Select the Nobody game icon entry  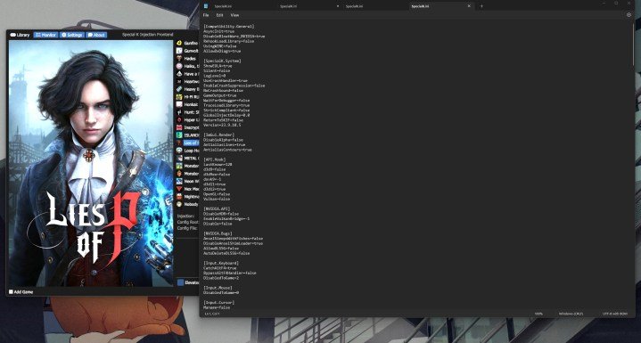[x=179, y=204]
